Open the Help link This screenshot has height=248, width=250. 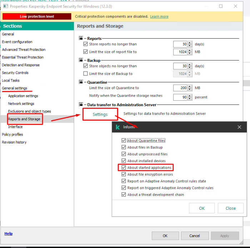(9, 233)
